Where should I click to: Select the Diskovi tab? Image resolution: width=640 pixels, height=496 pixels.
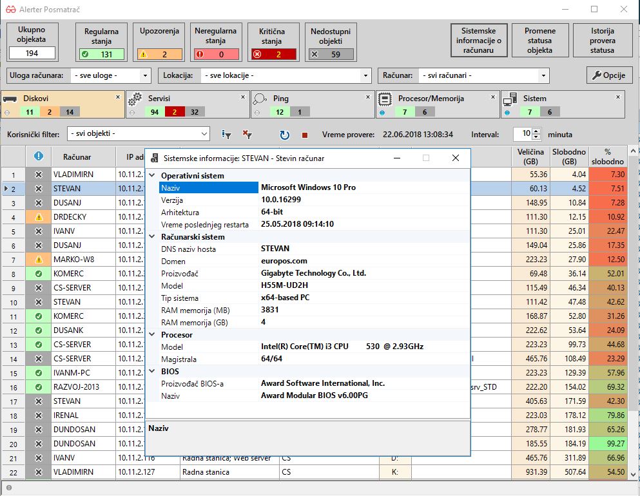[63, 104]
